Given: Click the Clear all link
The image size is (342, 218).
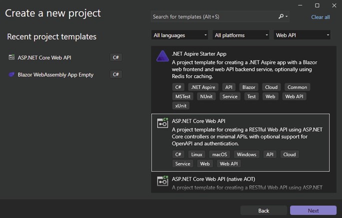Looking at the screenshot, I should click(x=321, y=17).
